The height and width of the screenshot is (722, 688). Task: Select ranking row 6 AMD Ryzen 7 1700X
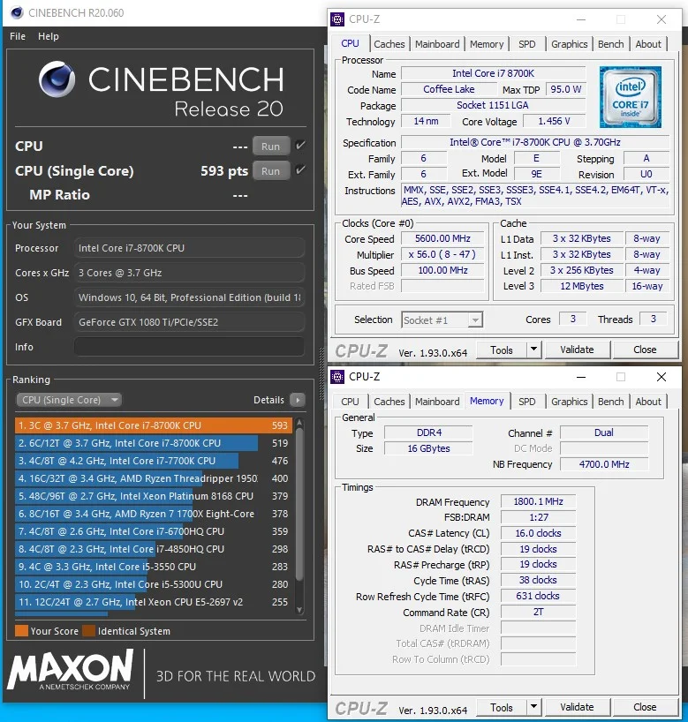pyautogui.click(x=154, y=514)
